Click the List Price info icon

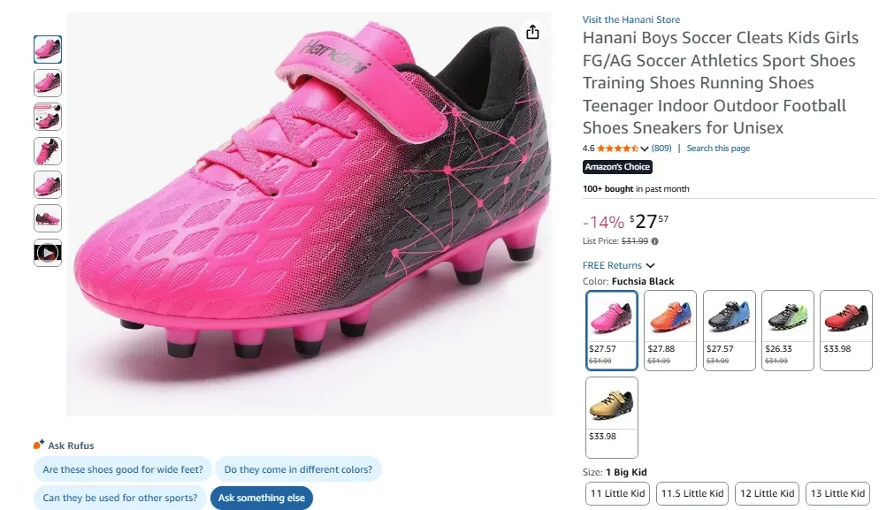coord(655,241)
